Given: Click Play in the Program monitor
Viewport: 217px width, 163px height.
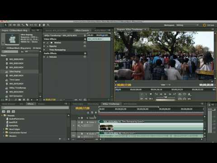Looking at the screenshot, I should [x=165, y=94].
